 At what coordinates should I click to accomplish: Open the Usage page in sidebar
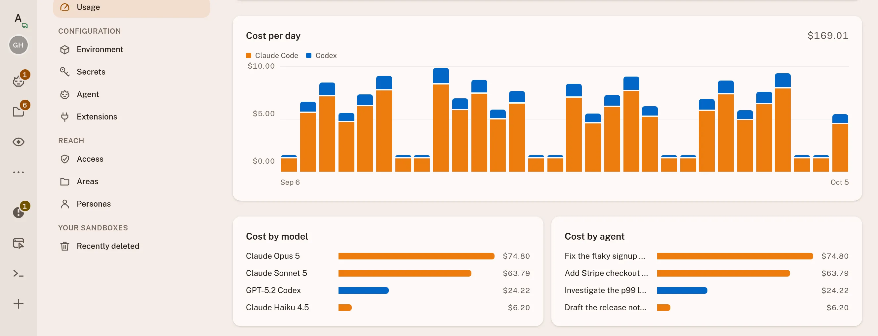coord(132,7)
